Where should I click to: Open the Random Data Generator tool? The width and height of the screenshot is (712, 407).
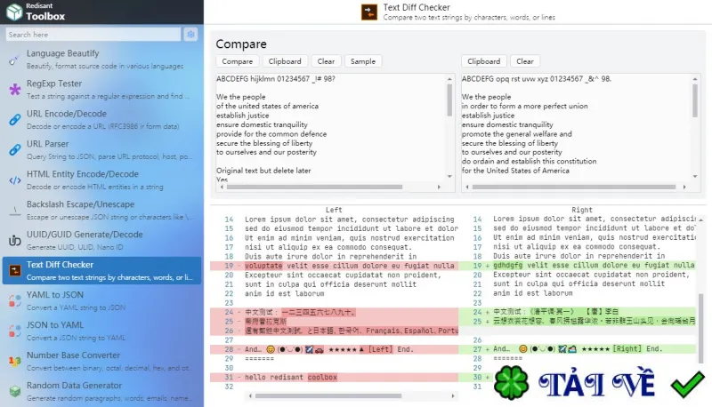coord(101,392)
